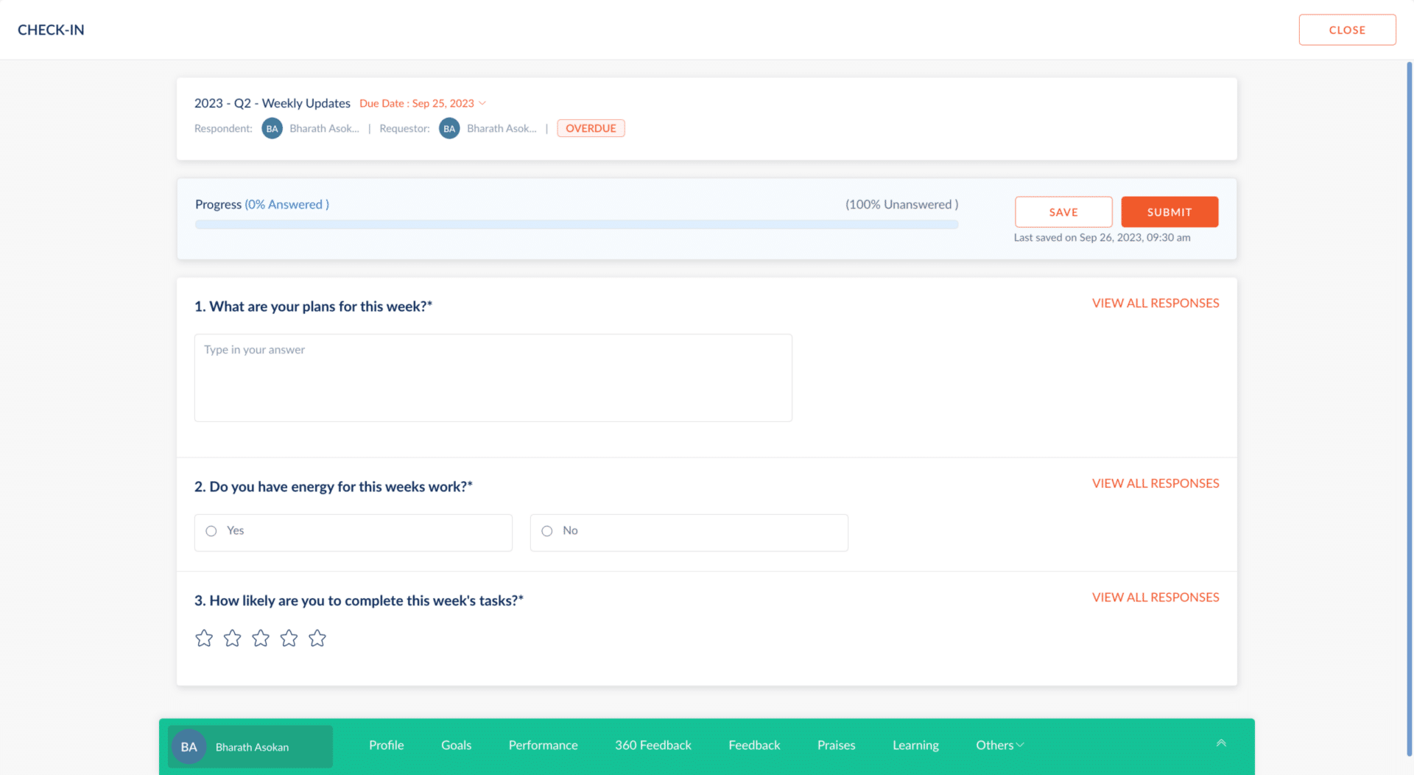Click the '2023 - Q2 - Weekly Updates' title
This screenshot has height=775, width=1414.
(272, 103)
